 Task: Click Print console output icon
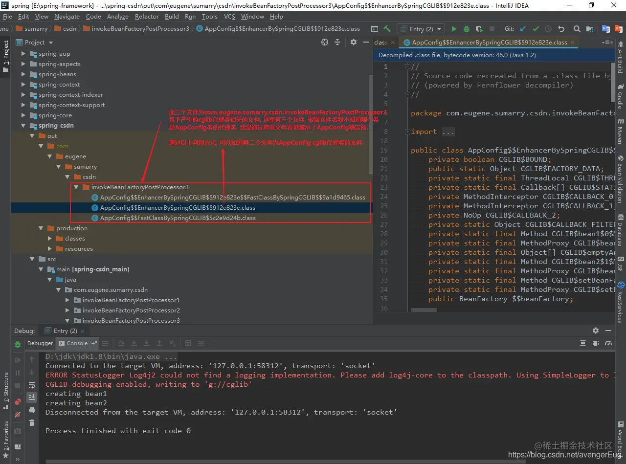coord(32,410)
